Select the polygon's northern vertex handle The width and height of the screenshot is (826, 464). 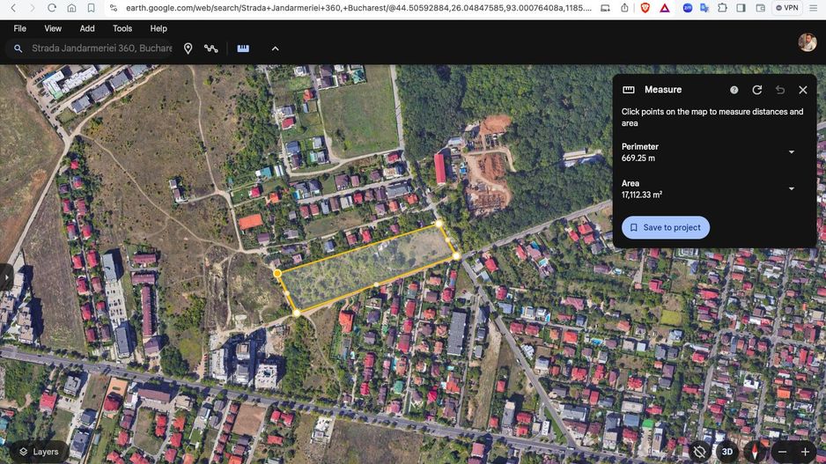[x=439, y=224]
